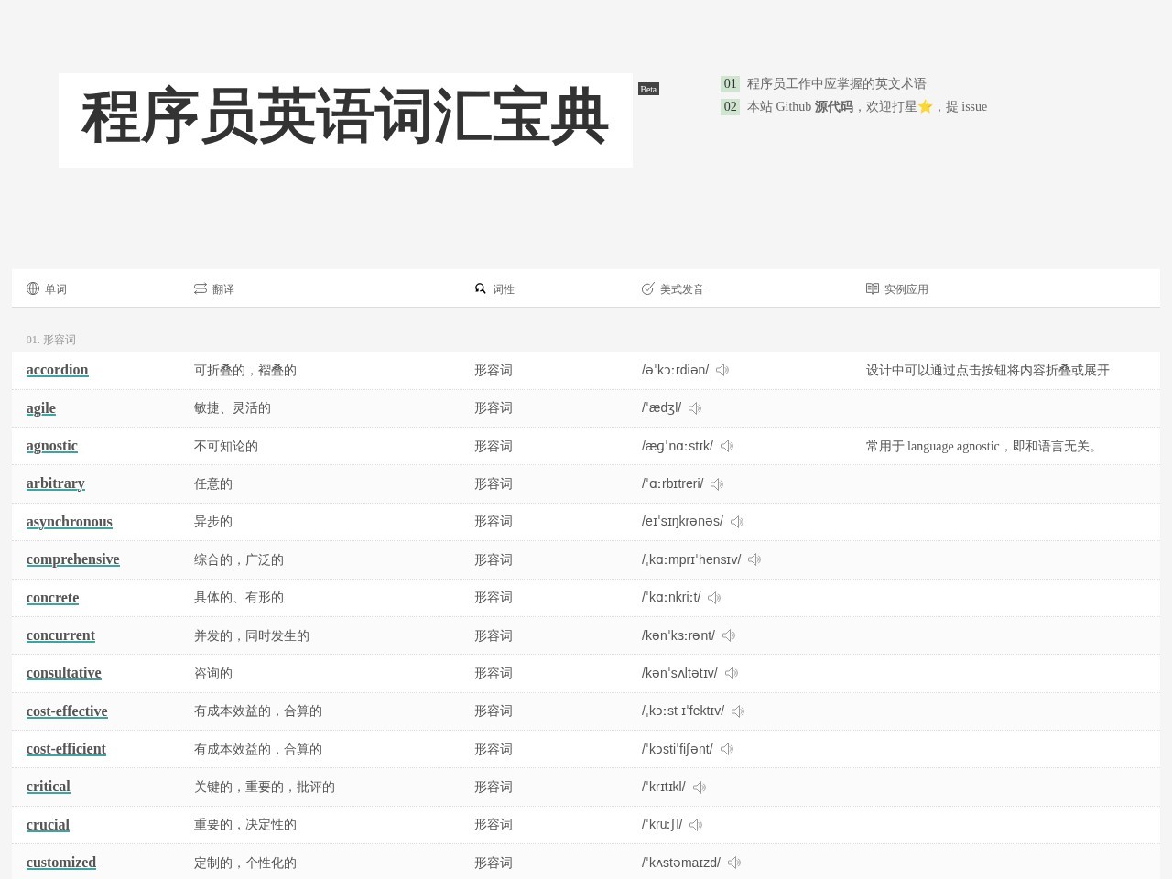Click the Beta badge
The width and height of the screenshot is (1172, 879).
648,89
